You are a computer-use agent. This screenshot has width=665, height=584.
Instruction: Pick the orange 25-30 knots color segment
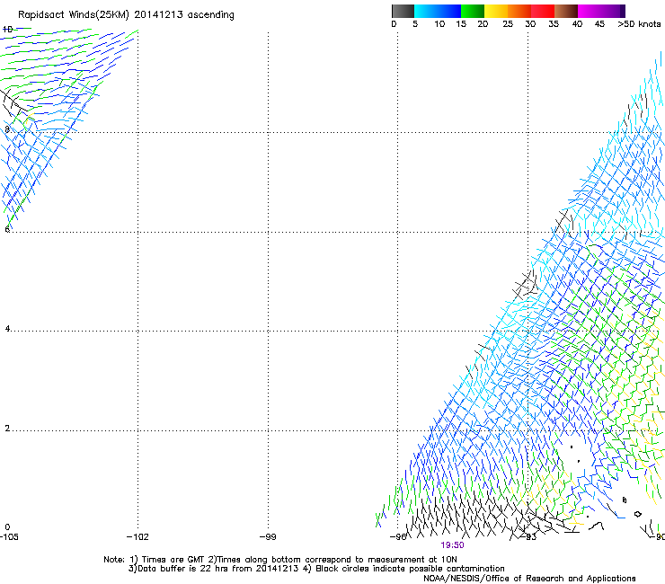coord(519,11)
